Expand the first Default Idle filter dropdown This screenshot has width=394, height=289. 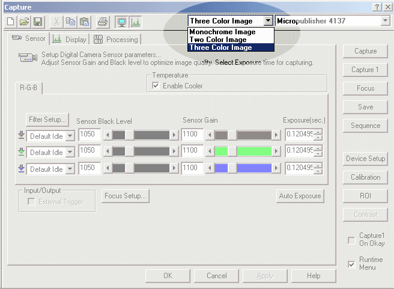tap(70, 136)
